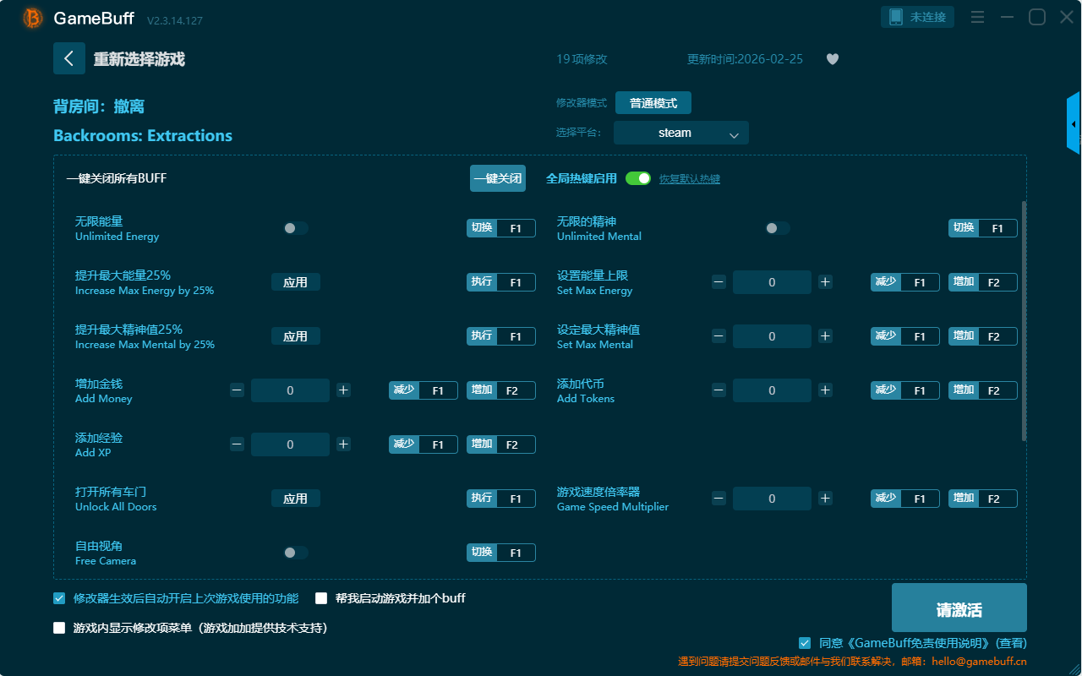The height and width of the screenshot is (676, 1082).
Task: Check the show in-game cheat menu box
Action: coord(59,628)
